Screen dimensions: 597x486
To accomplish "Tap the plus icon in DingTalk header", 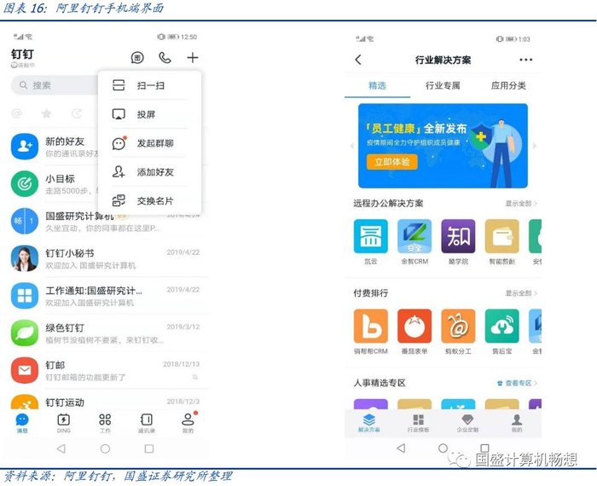I will [193, 58].
